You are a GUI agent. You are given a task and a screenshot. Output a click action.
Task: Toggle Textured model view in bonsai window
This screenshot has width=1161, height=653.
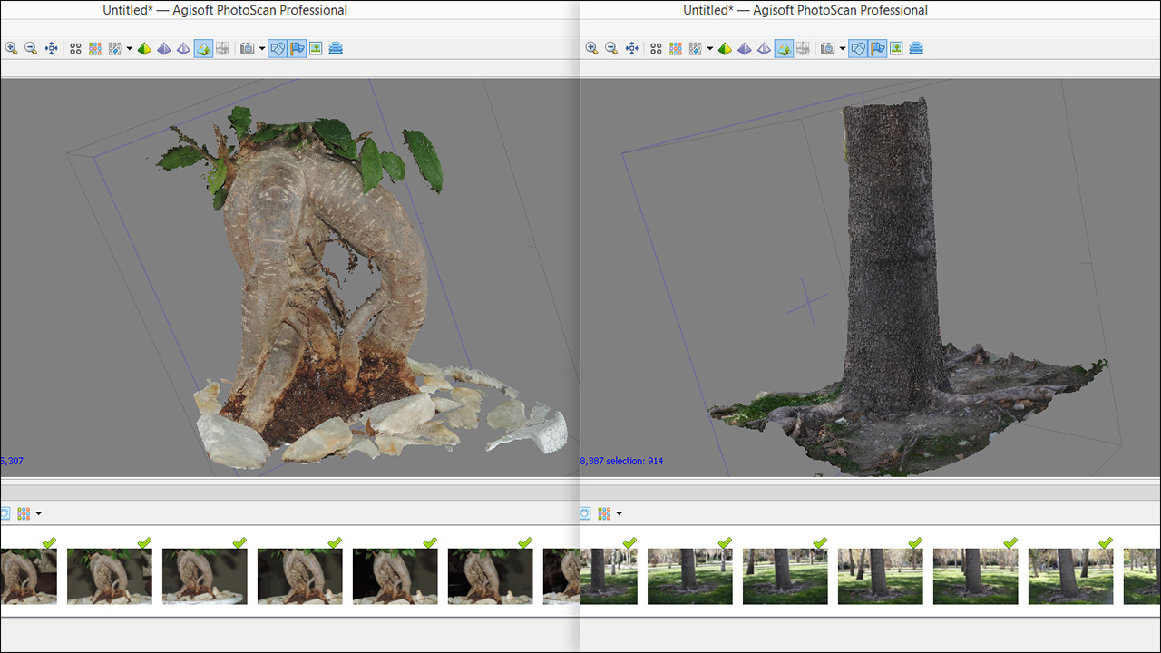coord(203,49)
